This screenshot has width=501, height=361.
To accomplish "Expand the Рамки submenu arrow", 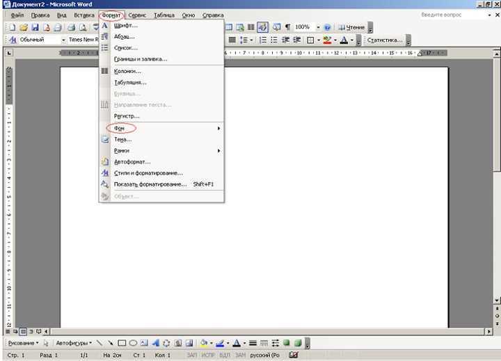I will 219,150.
